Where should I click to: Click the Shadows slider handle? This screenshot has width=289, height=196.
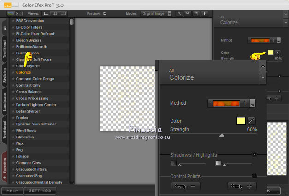(x=179, y=165)
